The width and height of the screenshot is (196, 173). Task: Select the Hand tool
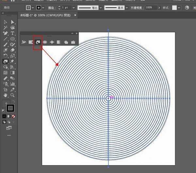[6, 95]
